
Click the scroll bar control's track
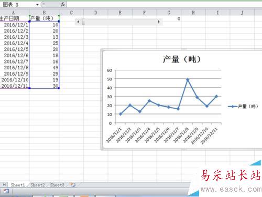(x=121, y=22)
